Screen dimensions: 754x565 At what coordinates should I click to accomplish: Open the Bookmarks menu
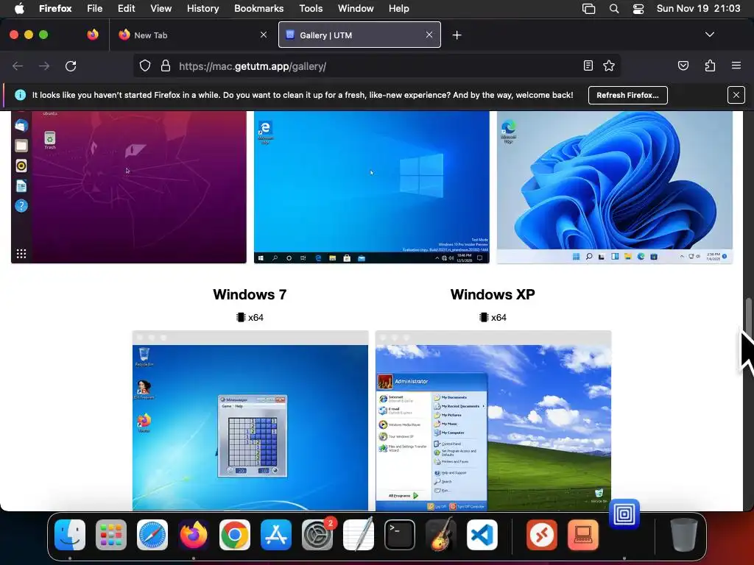click(x=258, y=8)
